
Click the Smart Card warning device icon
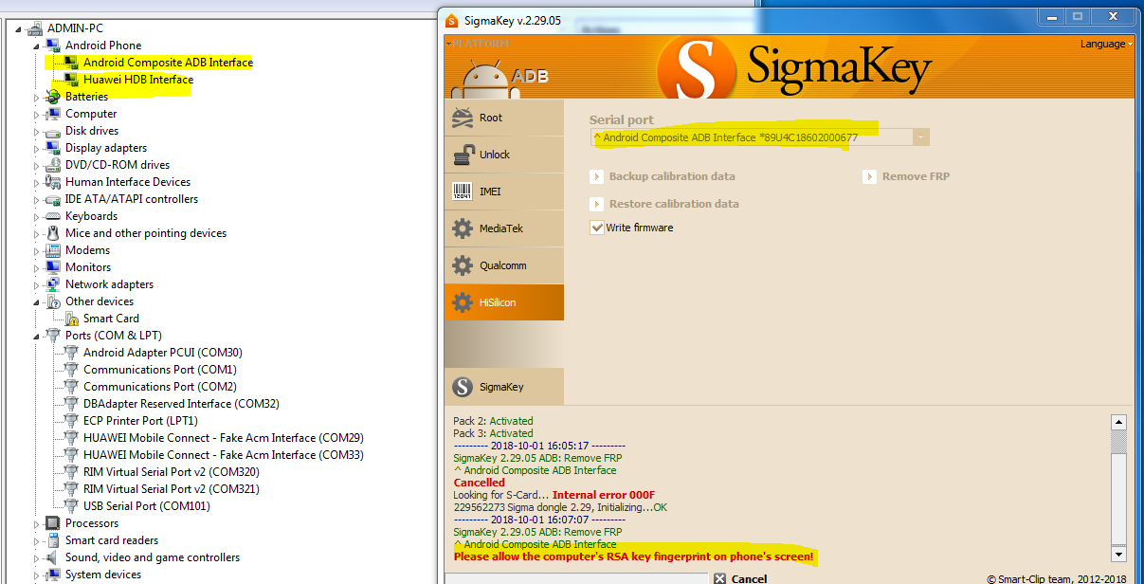click(72, 319)
